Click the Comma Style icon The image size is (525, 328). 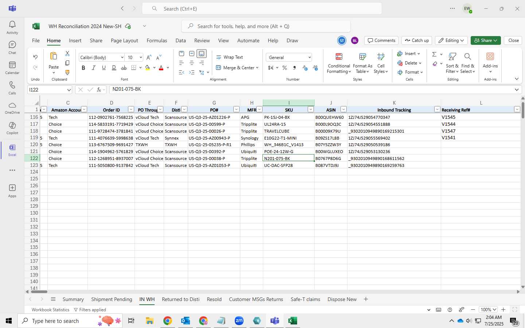coord(294,68)
